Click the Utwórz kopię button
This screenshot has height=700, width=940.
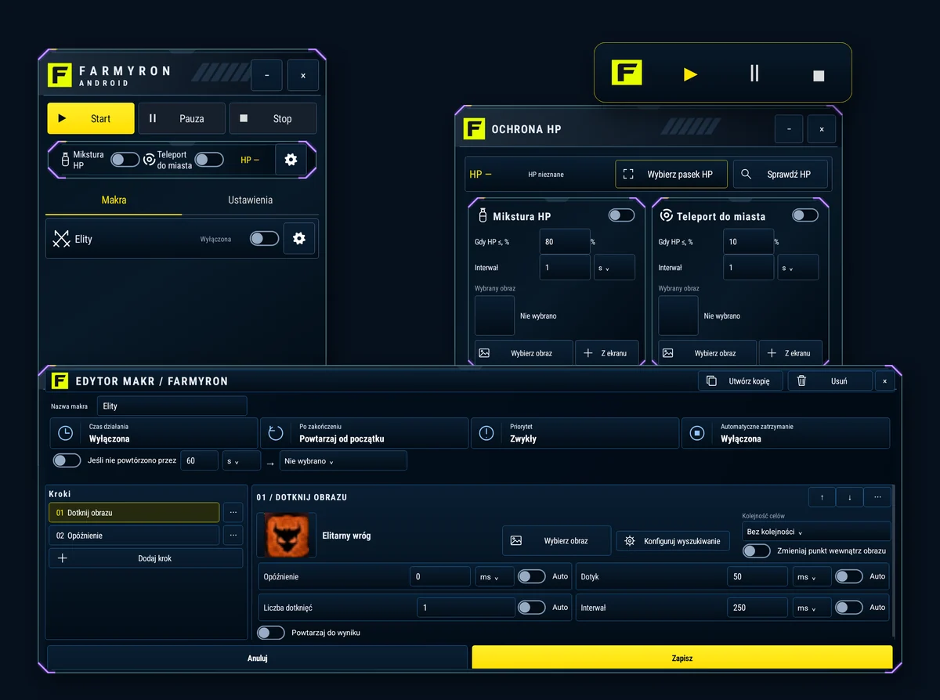tap(740, 381)
